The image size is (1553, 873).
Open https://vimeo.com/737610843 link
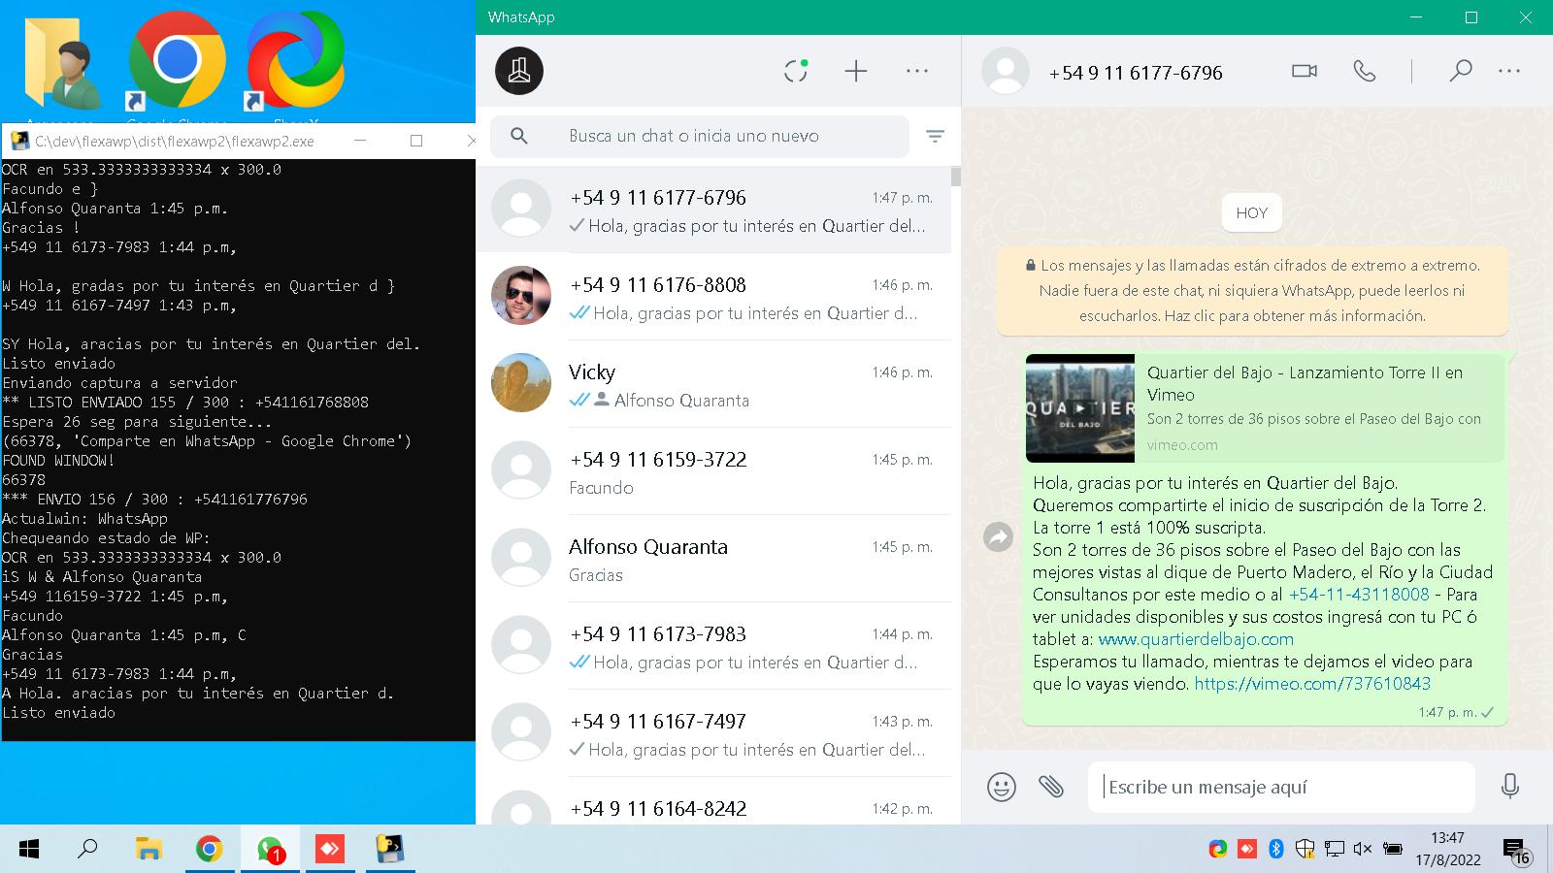click(1312, 684)
